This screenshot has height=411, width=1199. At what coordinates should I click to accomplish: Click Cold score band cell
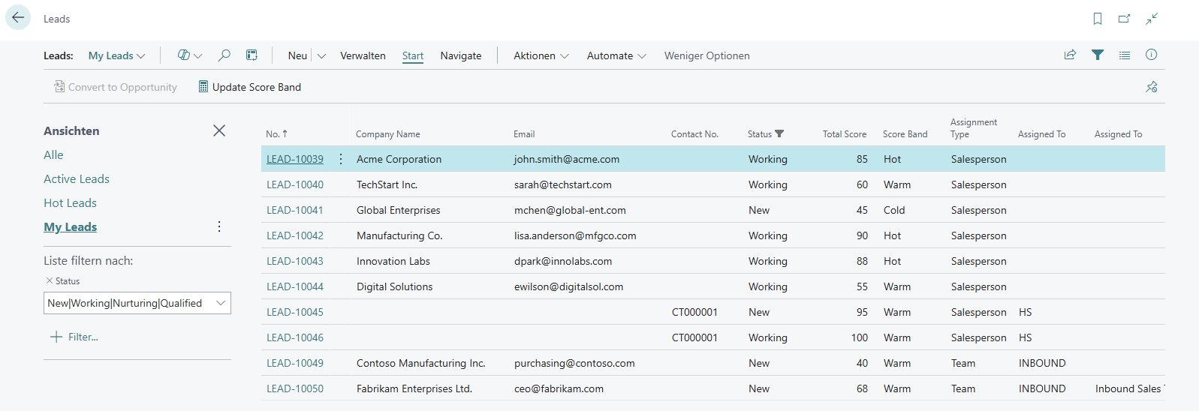tap(894, 210)
